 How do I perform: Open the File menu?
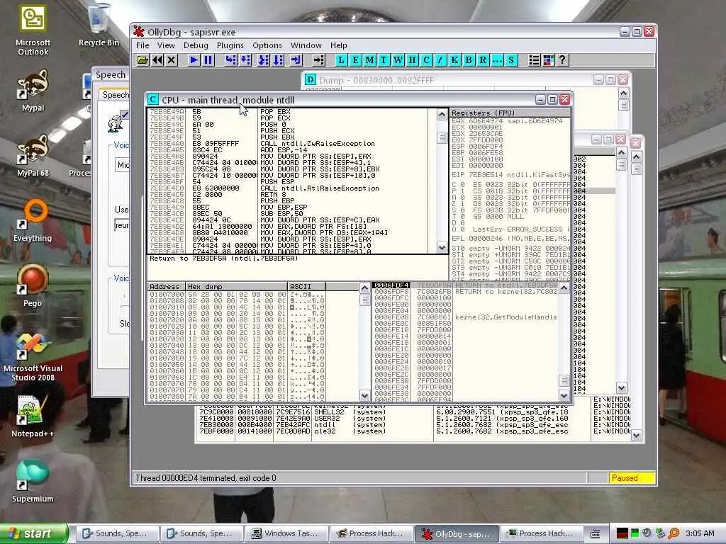tap(143, 45)
